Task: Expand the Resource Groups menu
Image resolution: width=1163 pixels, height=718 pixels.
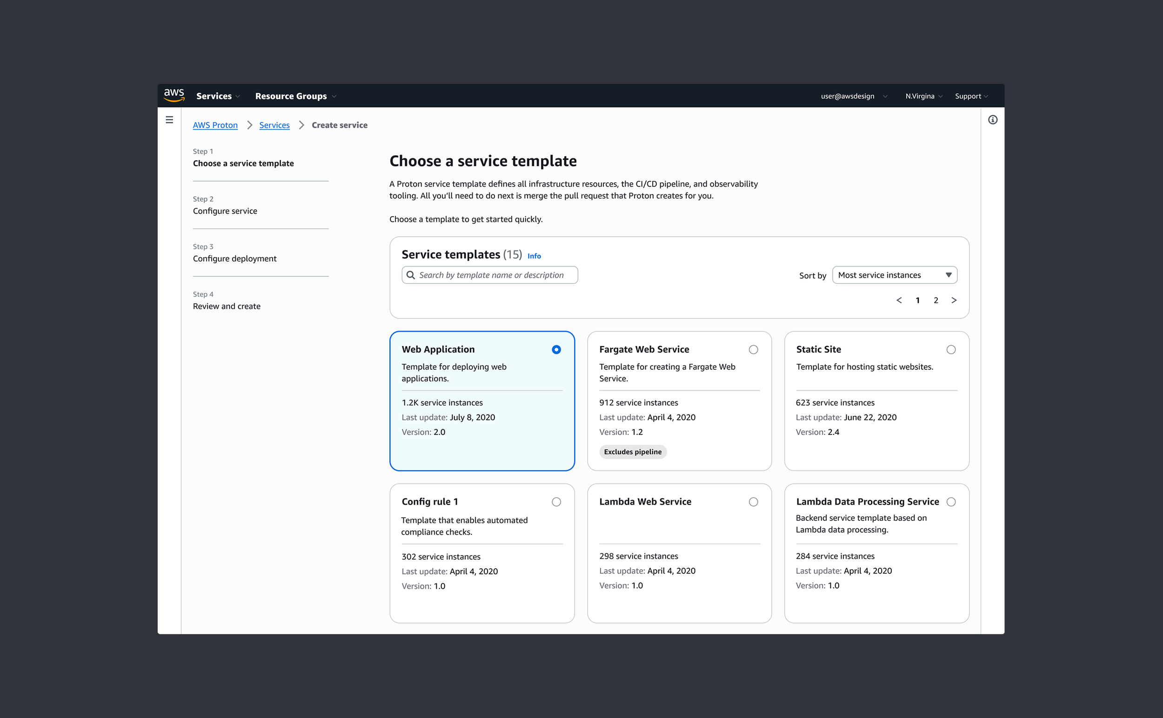Action: point(295,96)
